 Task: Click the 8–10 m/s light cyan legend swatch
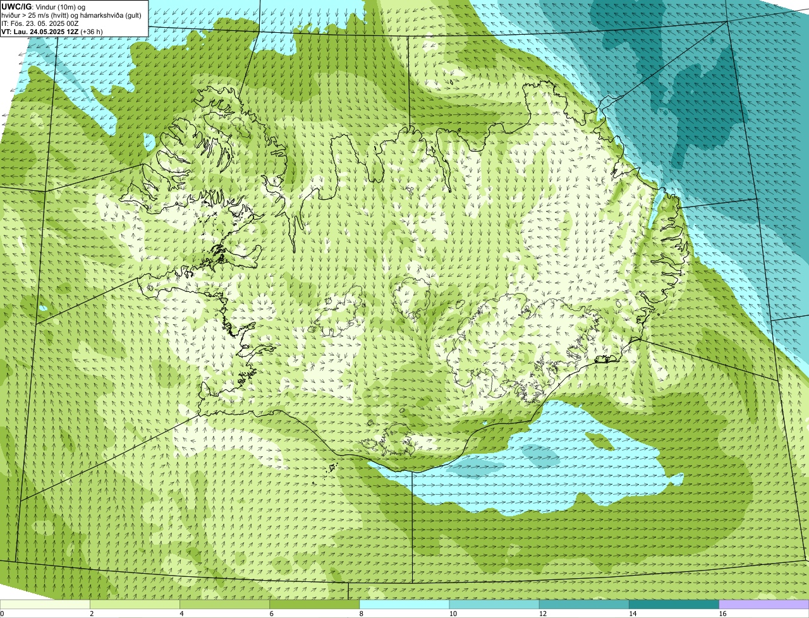coord(404,604)
